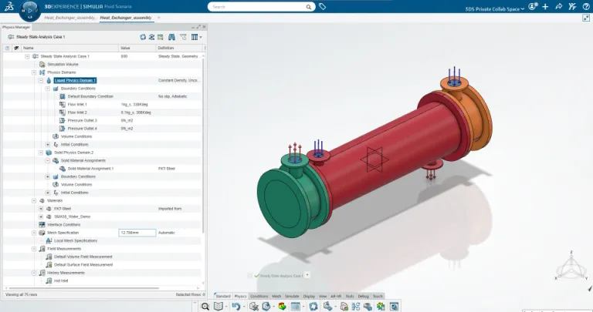Screen dimensions: 593x312
Task: Click the filter funnel icon in Physics Manager
Action: pyautogui.click(x=184, y=37)
